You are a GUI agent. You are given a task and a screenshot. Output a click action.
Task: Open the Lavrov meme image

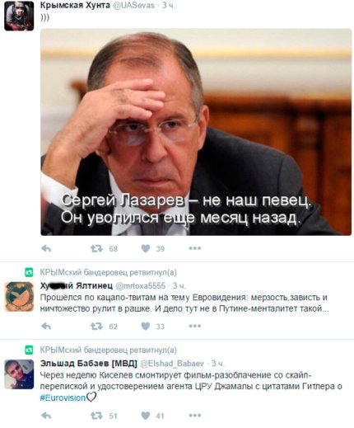tap(196, 132)
